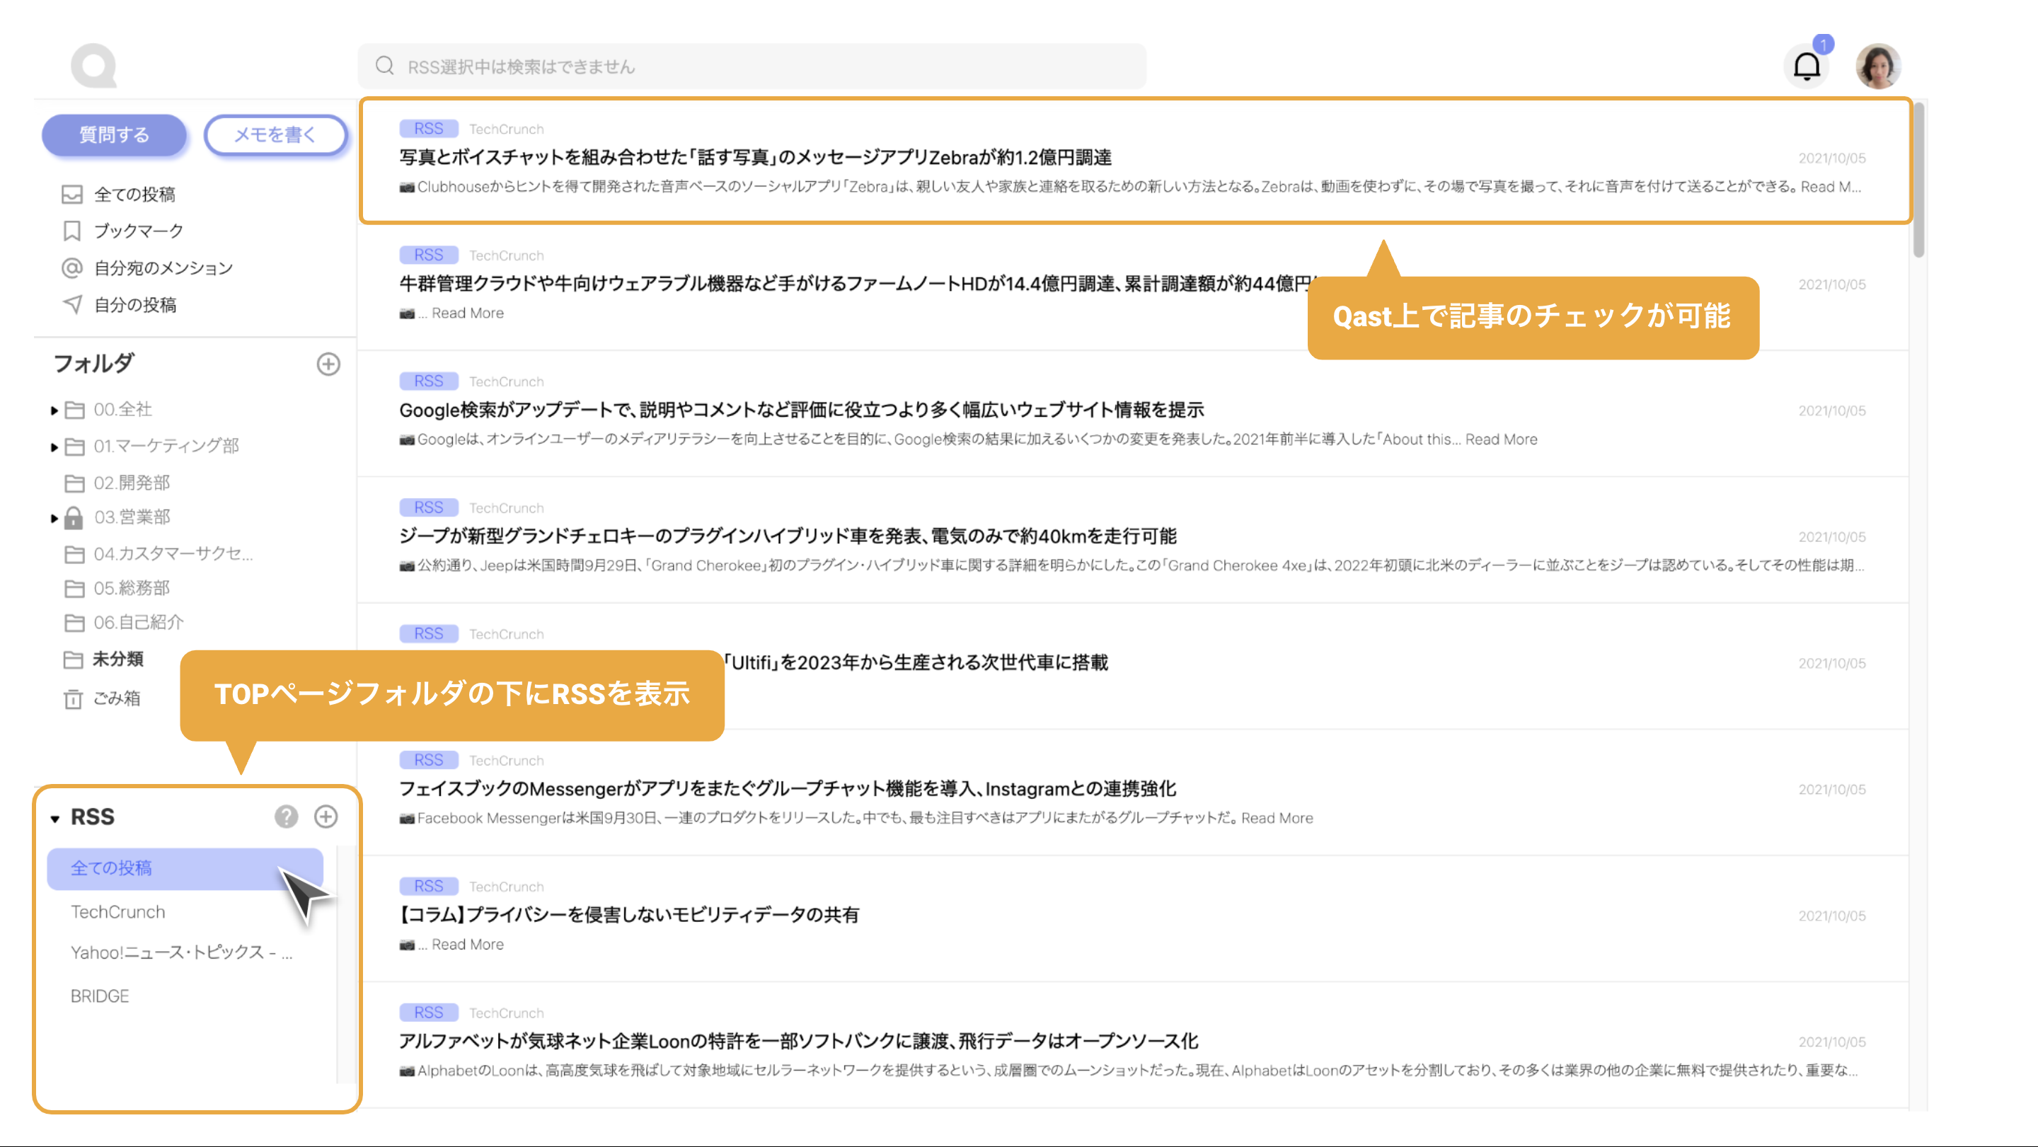This screenshot has height=1147, width=2038.
Task: Click the search magnifier icon
Action: [384, 66]
